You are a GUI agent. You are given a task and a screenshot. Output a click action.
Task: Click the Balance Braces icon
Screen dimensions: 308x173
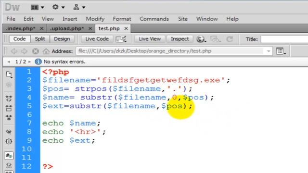click(x=9, y=141)
